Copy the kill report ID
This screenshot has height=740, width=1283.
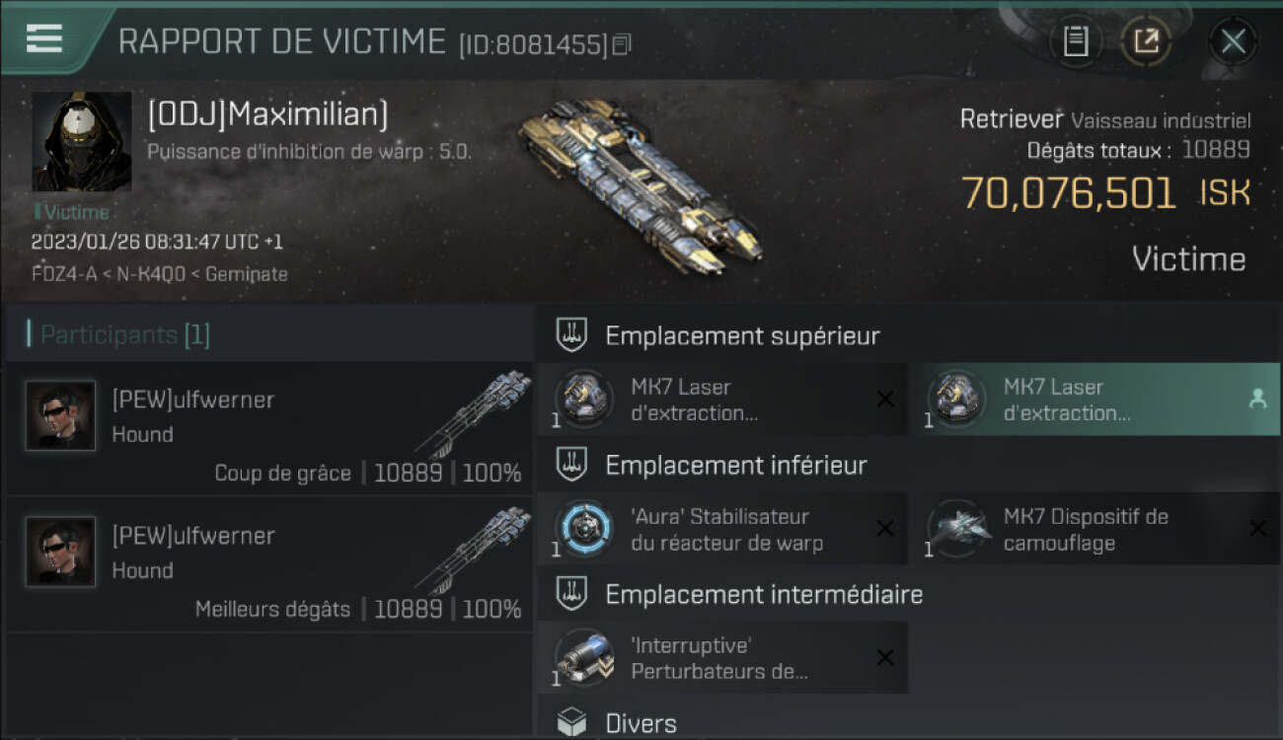click(x=622, y=45)
